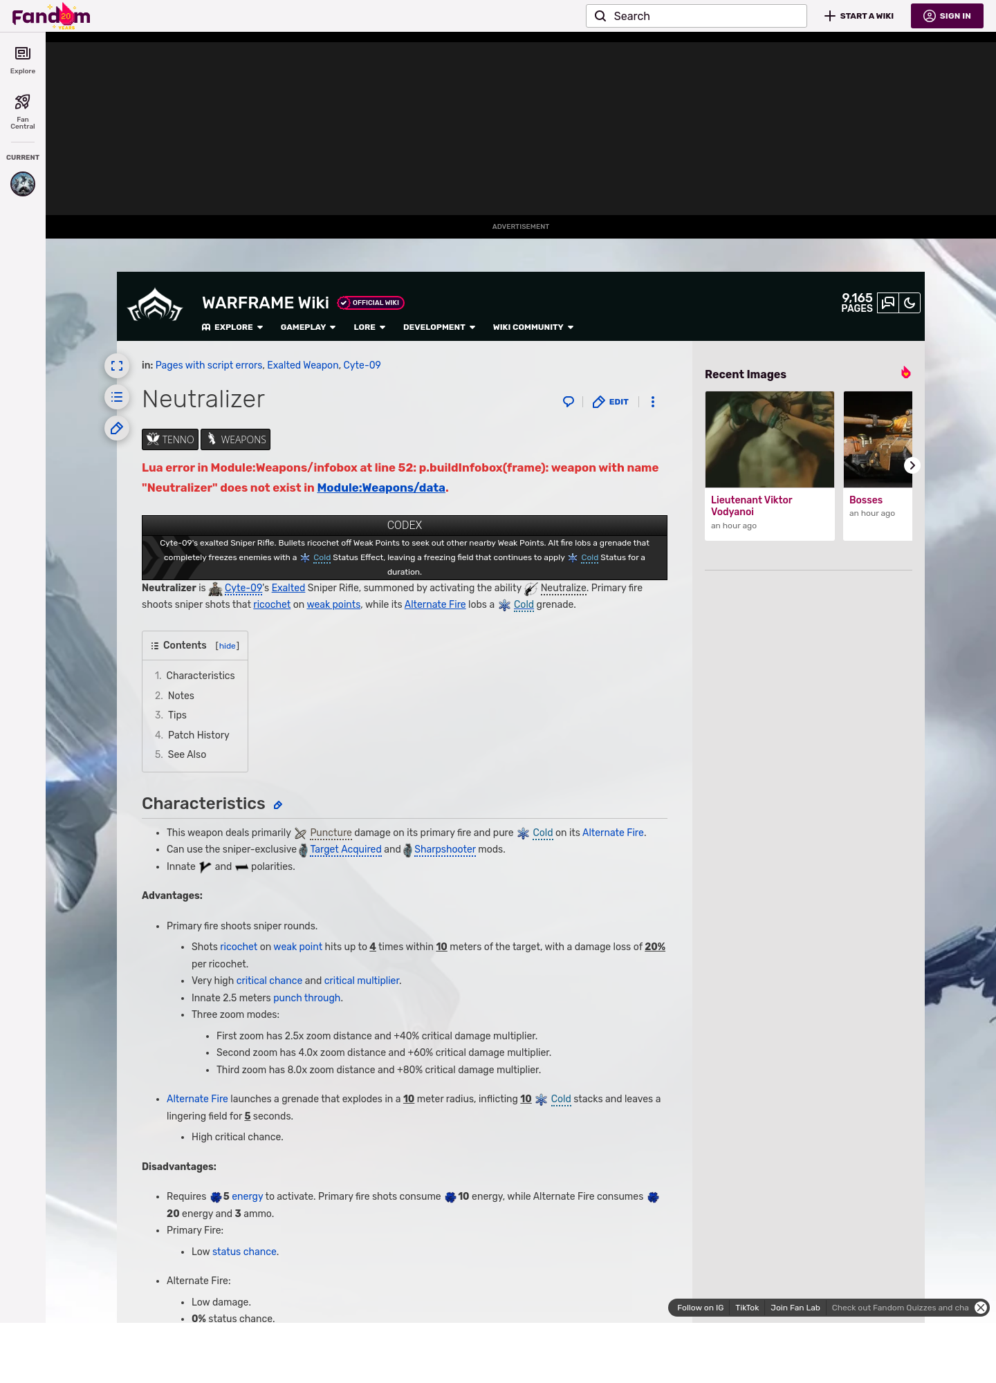The height and width of the screenshot is (1383, 996).
Task: Click the search magnifier icon
Action: [x=600, y=16]
